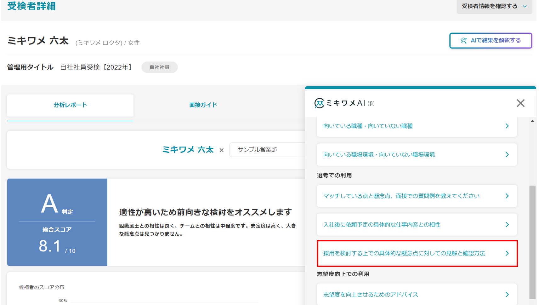539x305 pixels.
Task: Click the AI icon in AIで結果を解釈する button
Action: [463, 40]
